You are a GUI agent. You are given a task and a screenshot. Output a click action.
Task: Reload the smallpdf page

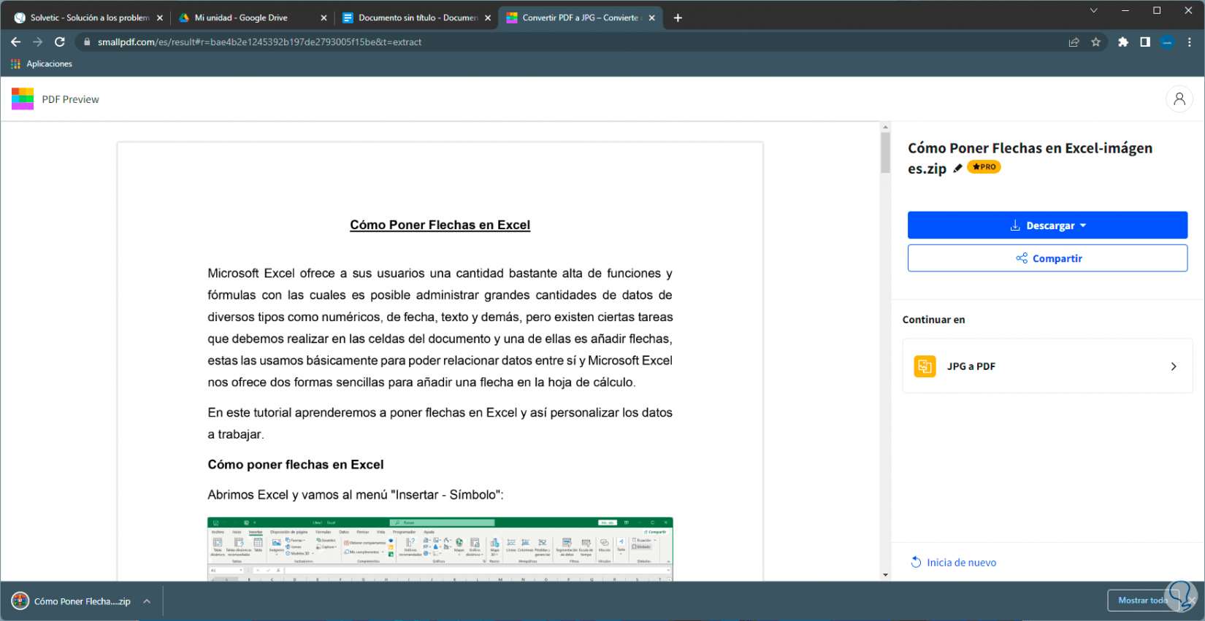(x=60, y=42)
